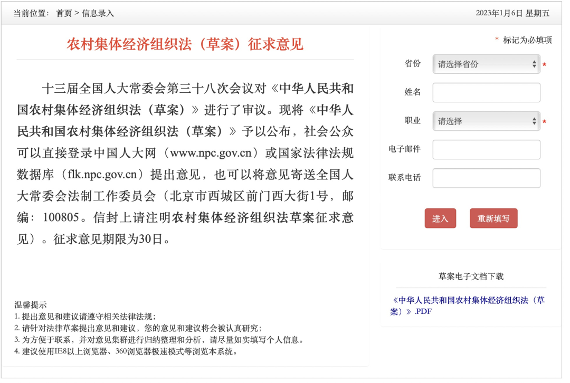Focus the 姓名 input field
The height and width of the screenshot is (383, 570).
(x=486, y=93)
